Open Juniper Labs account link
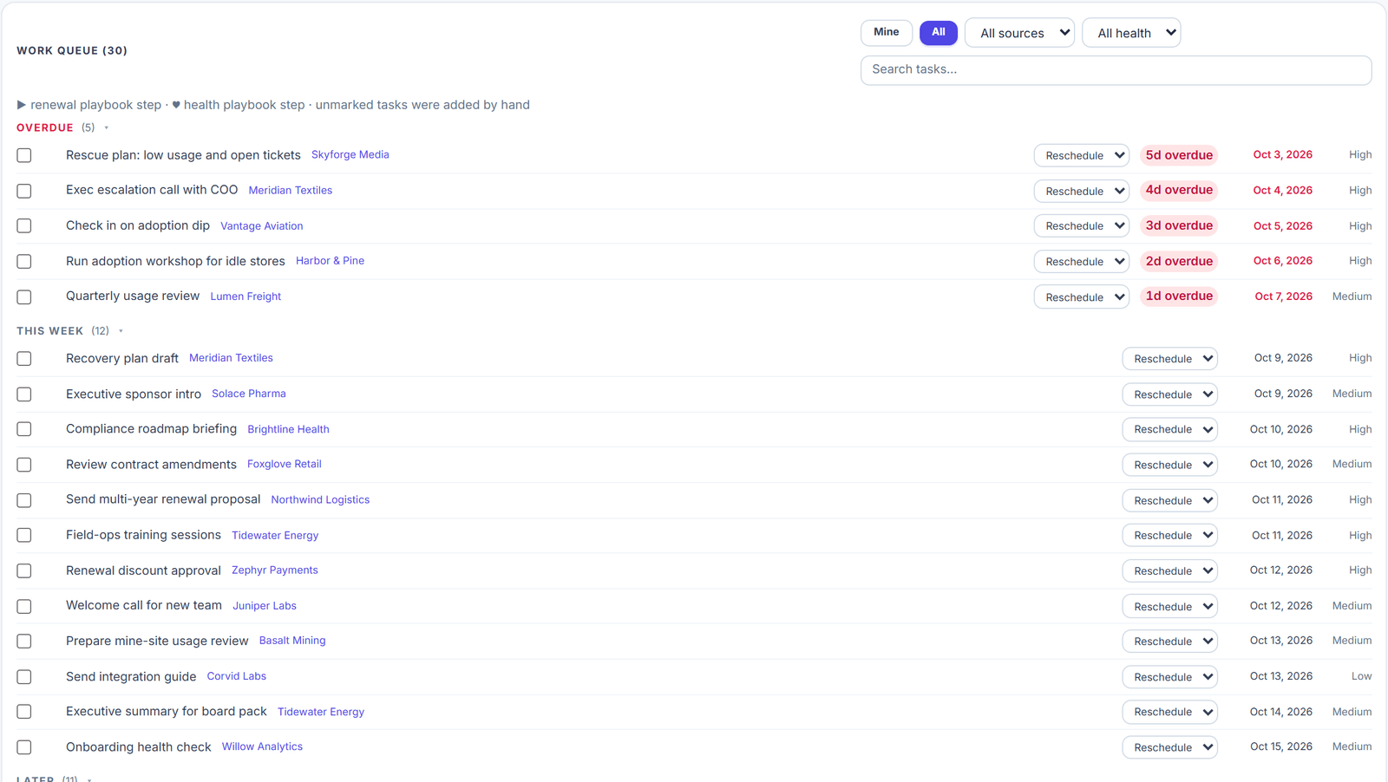This screenshot has height=782, width=1388. [x=265, y=605]
